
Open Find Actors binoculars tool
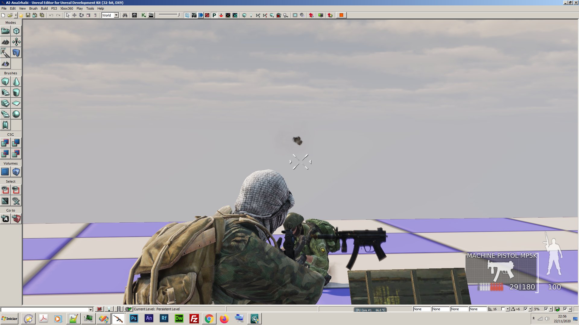click(125, 15)
